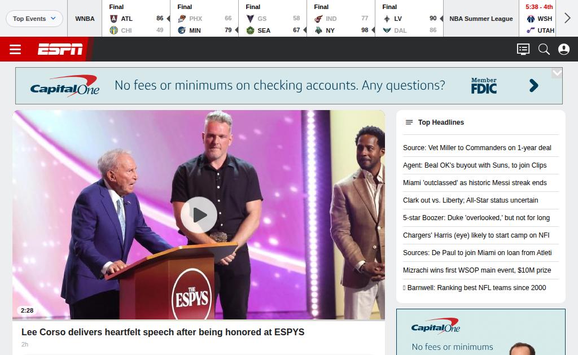Click the Dallas Wings team logo
Viewport: 578px width, 355px height.
387,30
